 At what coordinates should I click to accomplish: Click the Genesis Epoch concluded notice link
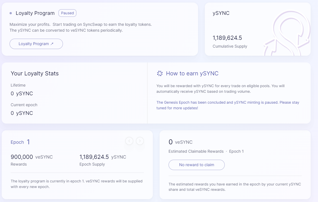(x=228, y=105)
